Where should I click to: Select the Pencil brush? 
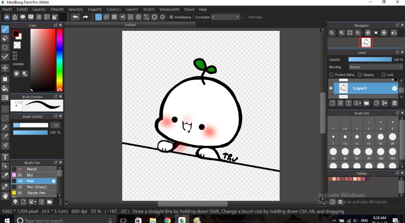(34, 169)
